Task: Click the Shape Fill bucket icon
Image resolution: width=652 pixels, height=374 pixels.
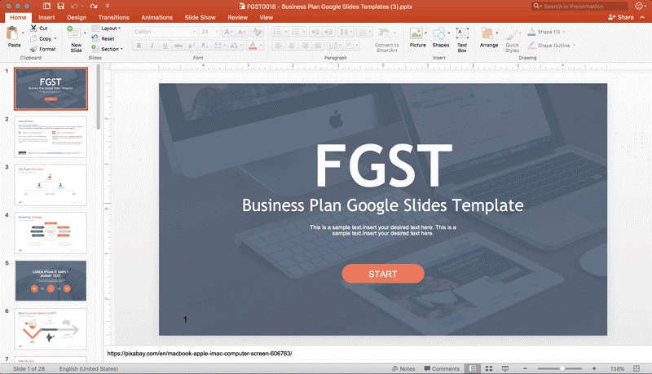Action: [x=531, y=32]
